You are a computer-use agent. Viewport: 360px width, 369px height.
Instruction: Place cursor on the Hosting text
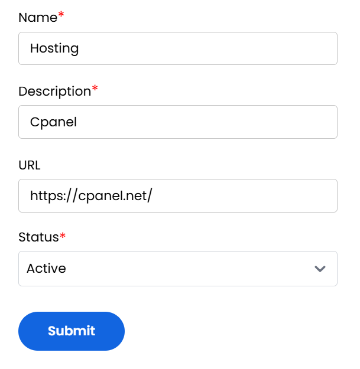click(x=54, y=48)
